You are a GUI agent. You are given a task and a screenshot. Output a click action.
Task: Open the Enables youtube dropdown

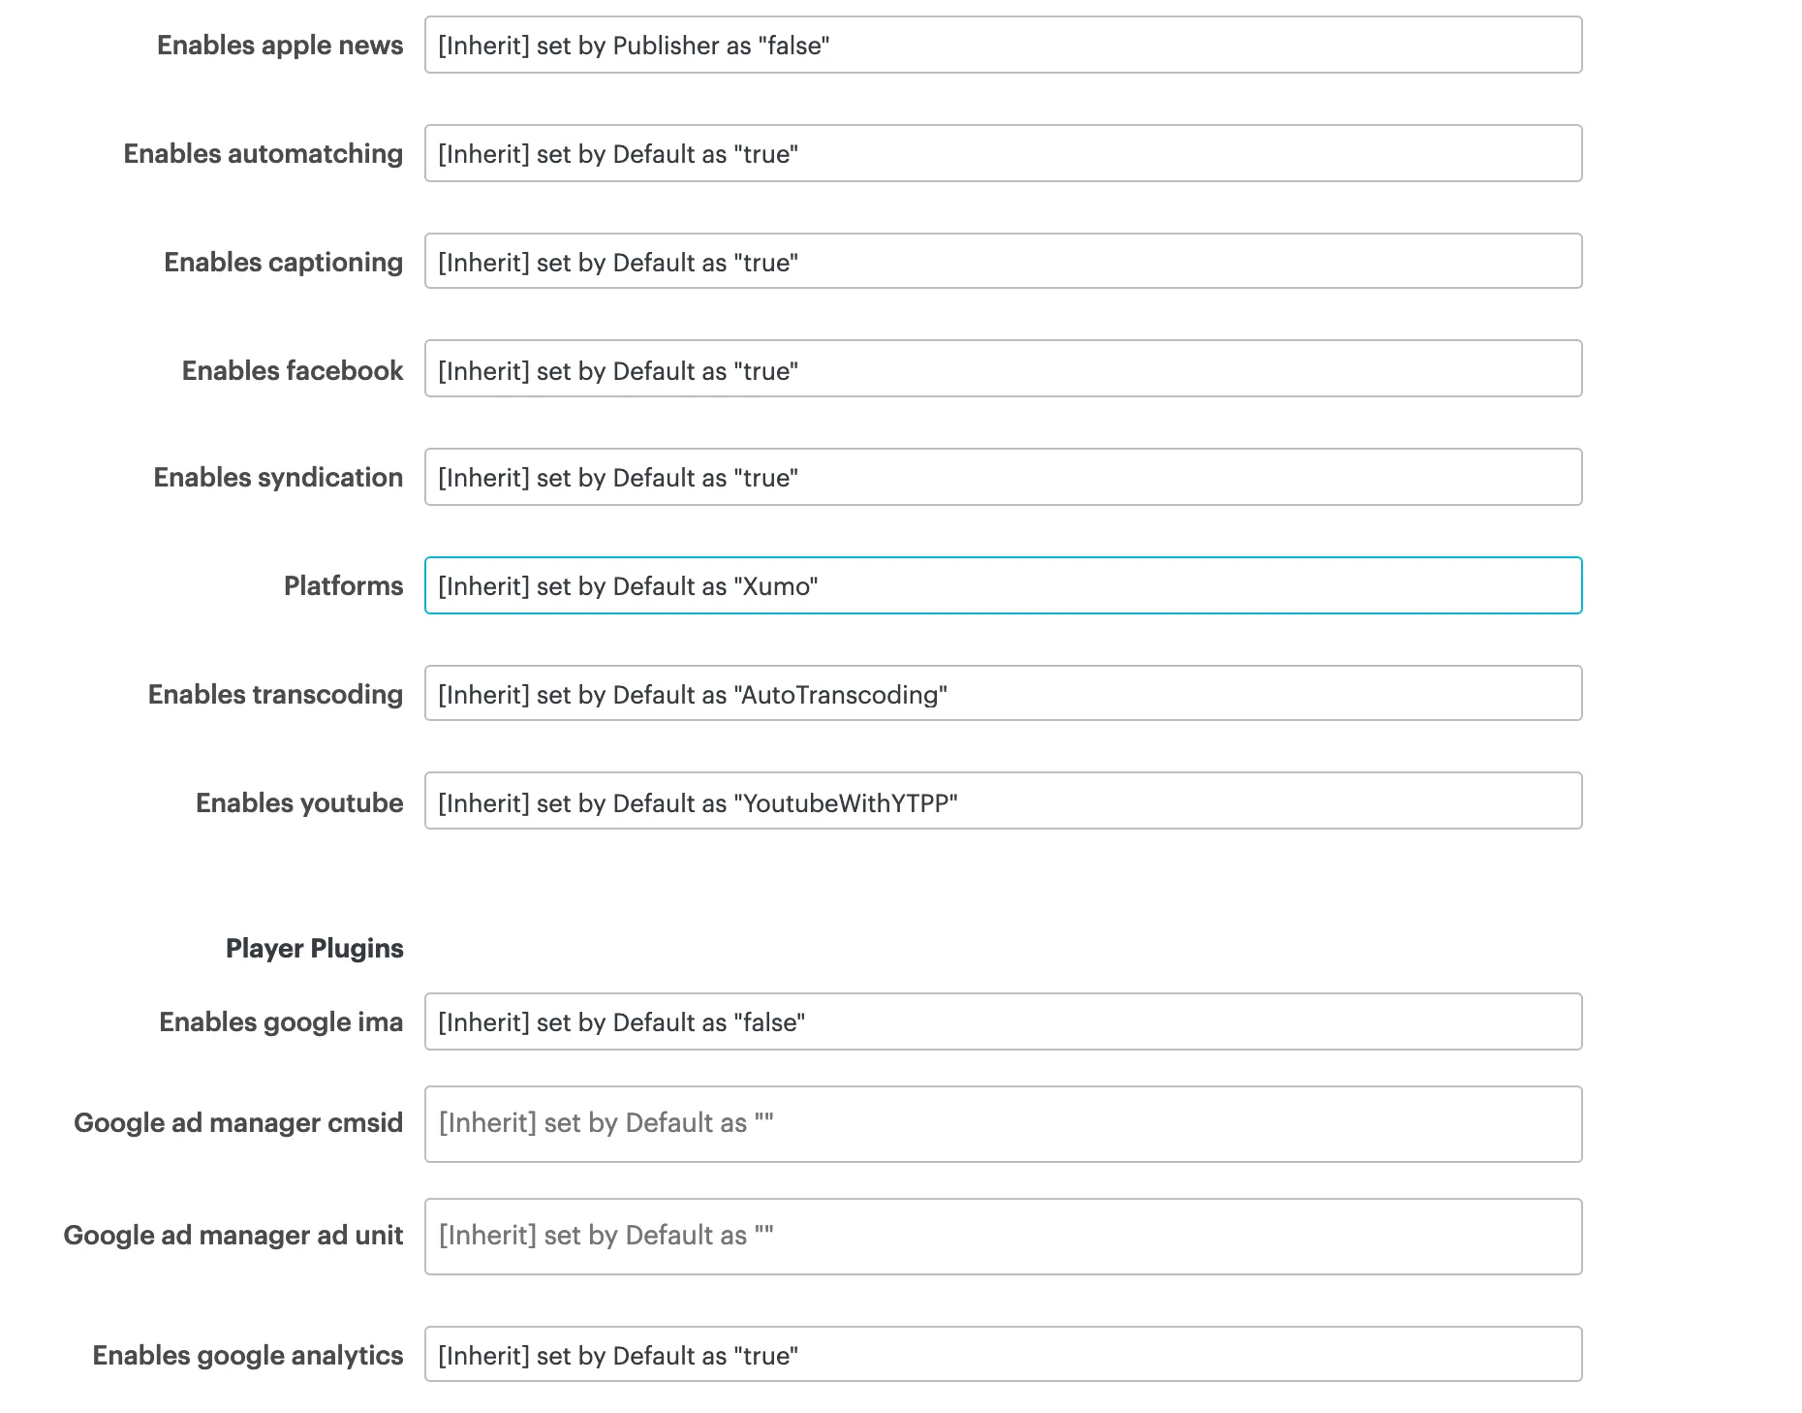point(1003,801)
